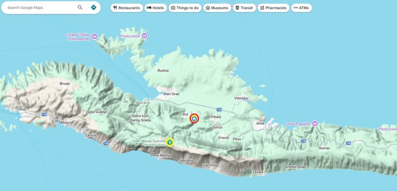The width and height of the screenshot is (397, 191).
Task: Click the Jelsa town label
Action: [260, 123]
